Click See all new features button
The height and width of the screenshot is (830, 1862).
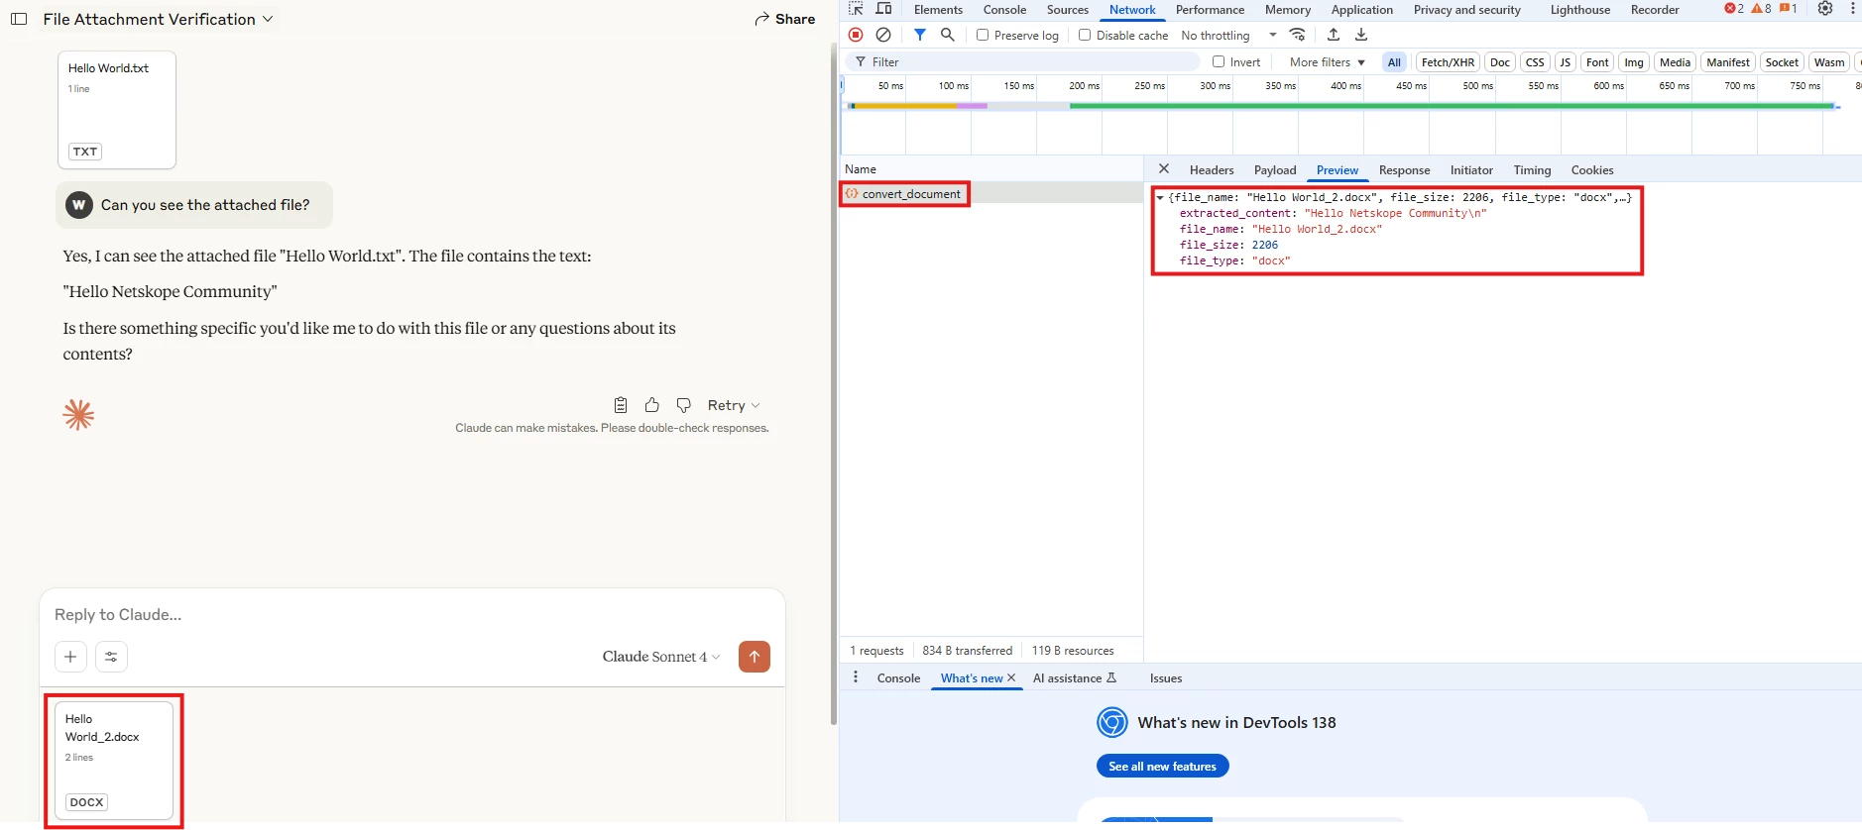coord(1162,767)
